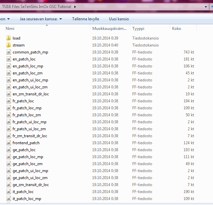213x205 pixels.
Task: Click the FF-tiedosto type of frontend_patch
Action: (x=142, y=143)
